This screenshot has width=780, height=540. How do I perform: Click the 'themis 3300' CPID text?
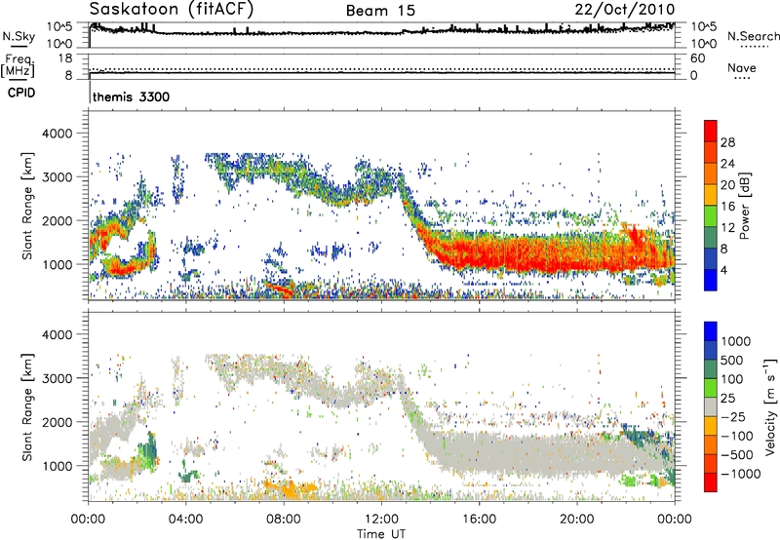click(x=132, y=96)
